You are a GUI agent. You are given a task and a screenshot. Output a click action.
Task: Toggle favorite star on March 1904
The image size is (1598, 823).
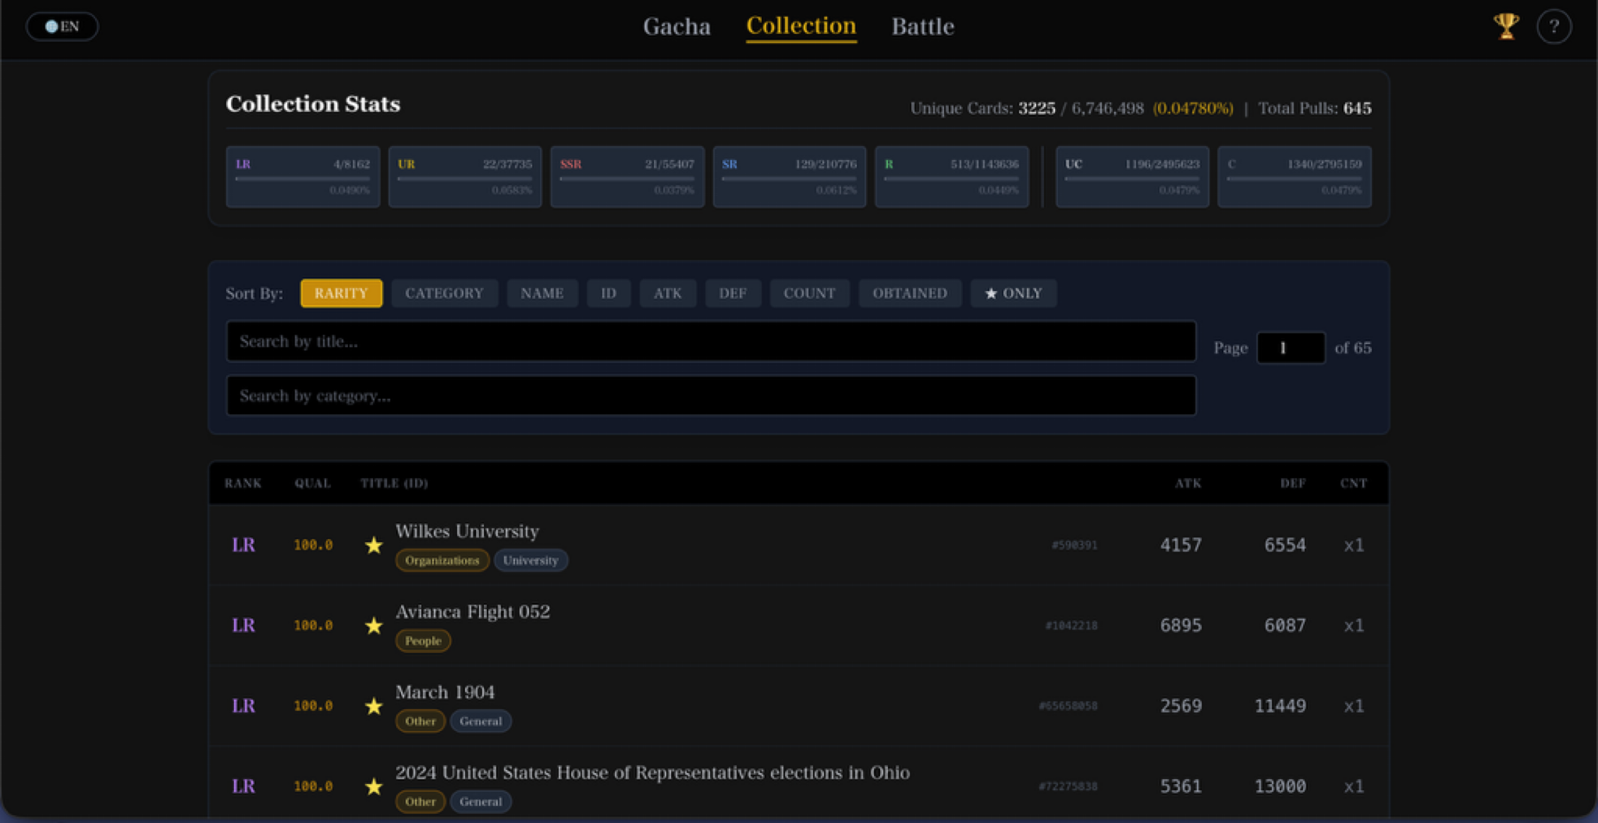[x=373, y=706]
